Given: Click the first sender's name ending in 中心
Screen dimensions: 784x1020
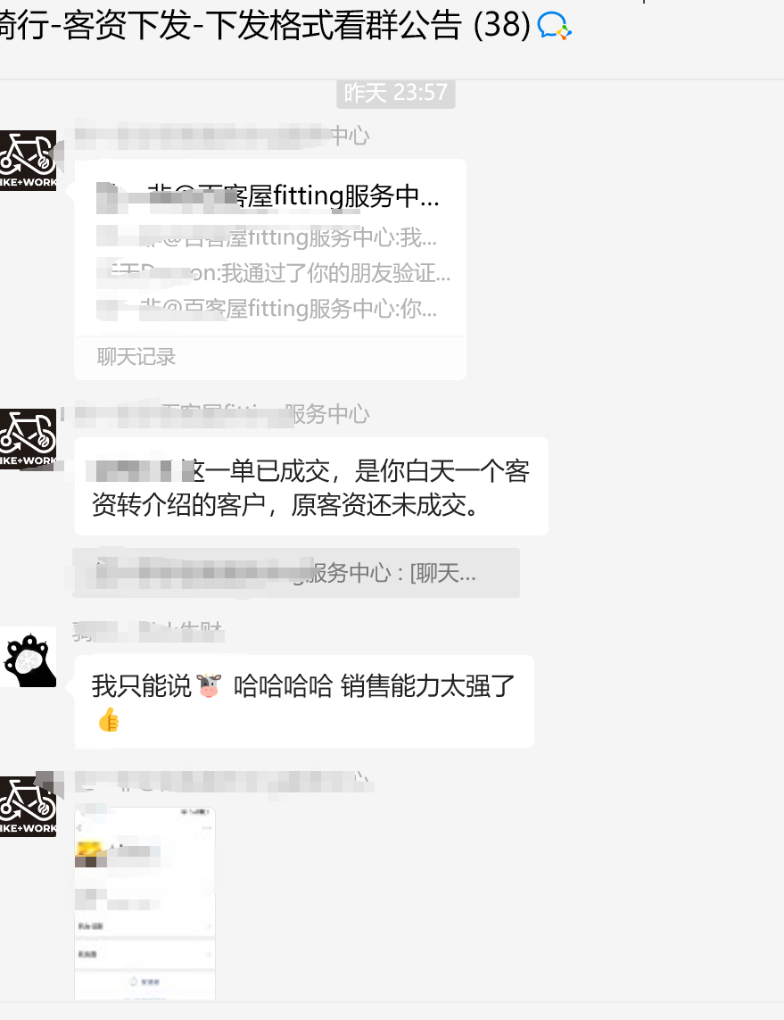Looking at the screenshot, I should point(222,136).
